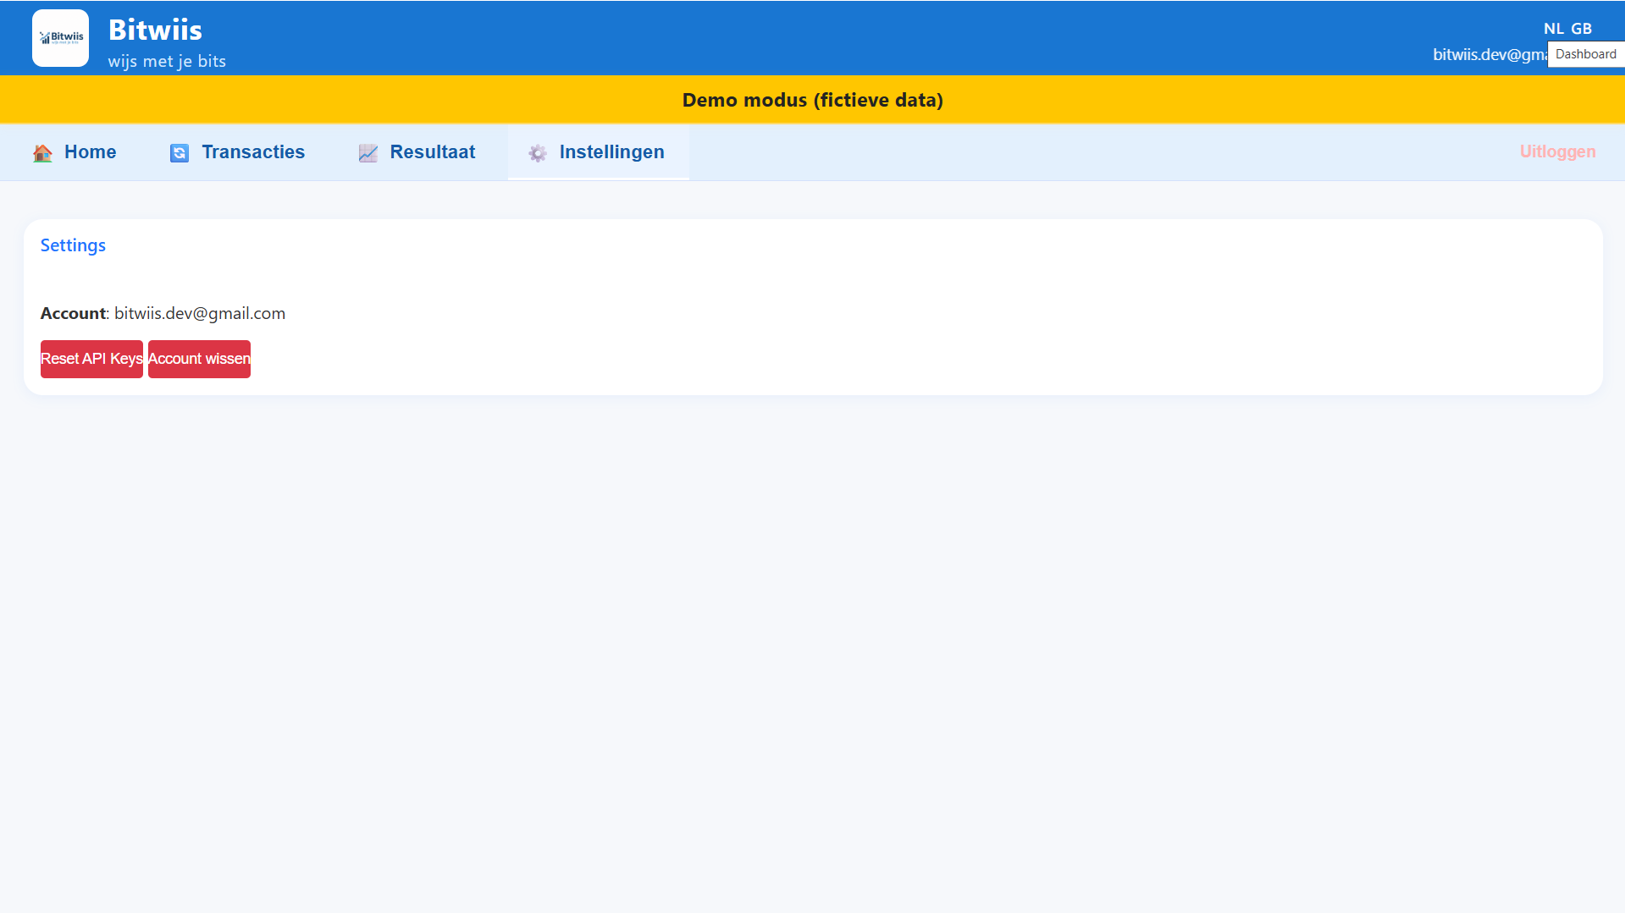The image size is (1625, 913).
Task: Click the user email in the header
Action: pyautogui.click(x=1489, y=55)
